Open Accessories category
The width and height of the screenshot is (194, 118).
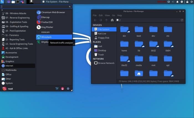pyautogui.click(x=18, y=53)
